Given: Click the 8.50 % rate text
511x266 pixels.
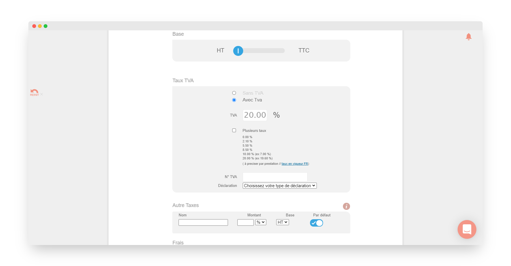Looking at the screenshot, I should click(x=247, y=150).
